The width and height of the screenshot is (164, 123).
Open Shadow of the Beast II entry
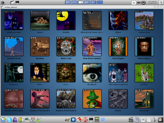40,99
